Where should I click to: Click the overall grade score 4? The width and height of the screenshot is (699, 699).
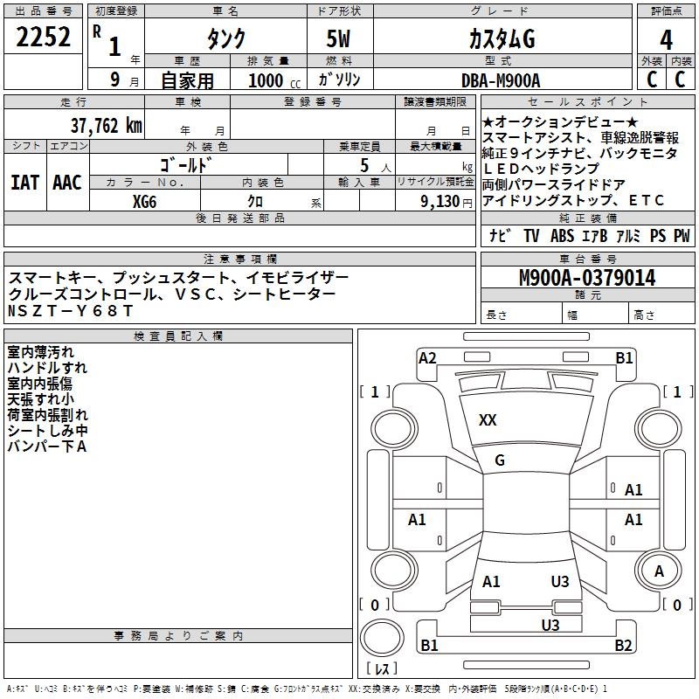[666, 40]
